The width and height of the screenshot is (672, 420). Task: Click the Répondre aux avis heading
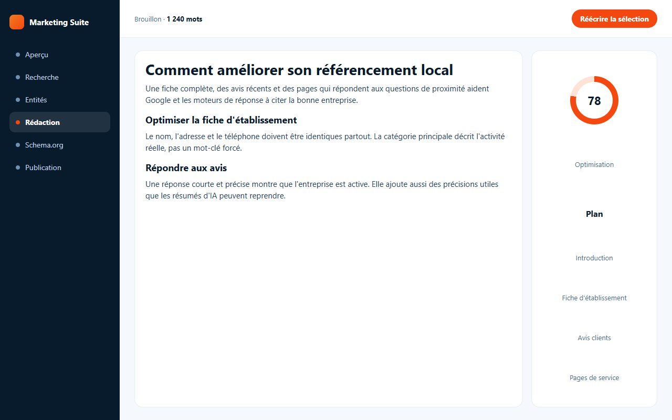tap(186, 168)
